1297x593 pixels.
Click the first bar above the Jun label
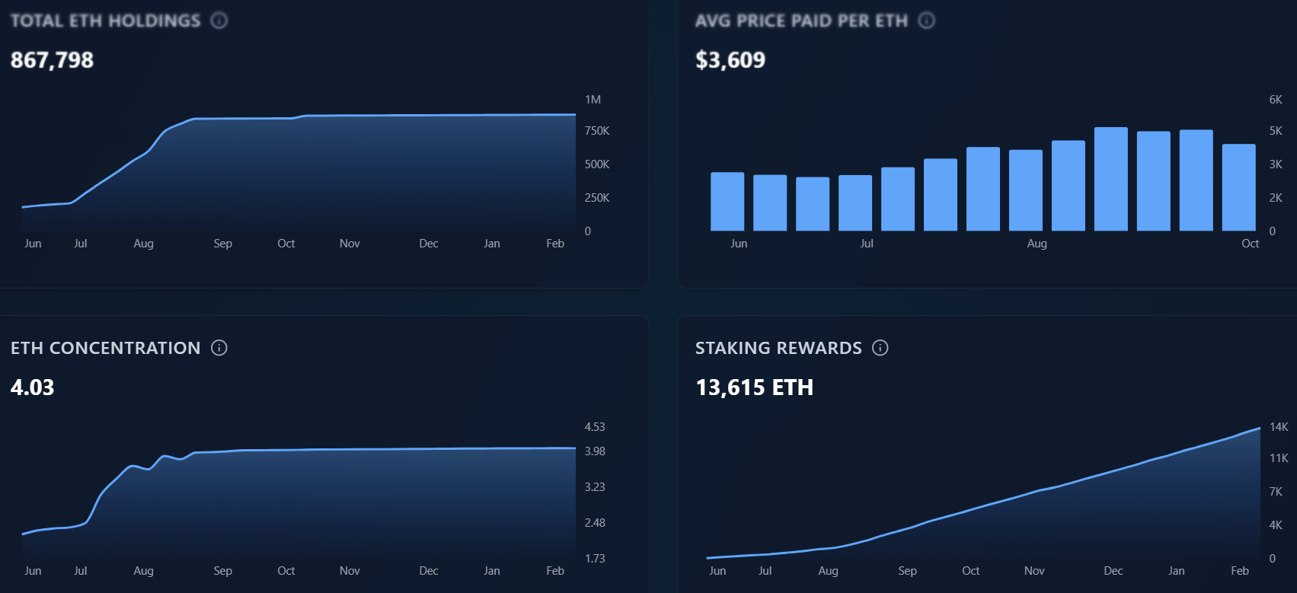pyautogui.click(x=727, y=202)
